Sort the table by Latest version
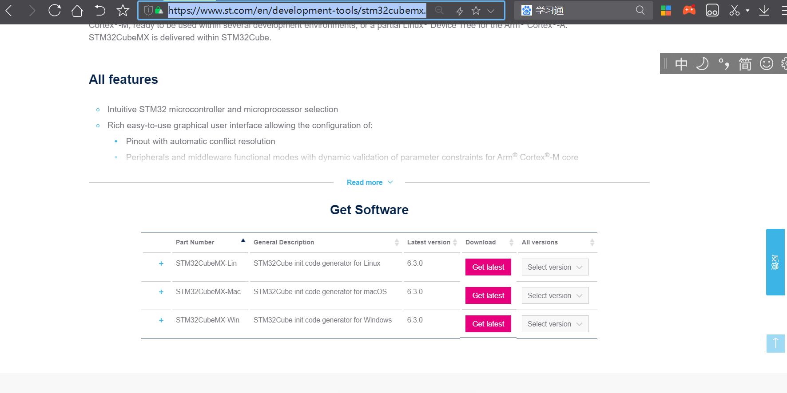The image size is (787, 393). coord(432,242)
